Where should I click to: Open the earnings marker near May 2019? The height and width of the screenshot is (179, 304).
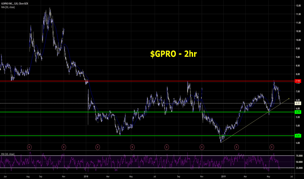[272, 147]
